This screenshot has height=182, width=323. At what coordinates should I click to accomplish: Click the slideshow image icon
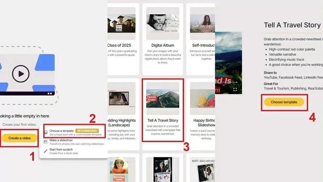(x=46, y=142)
